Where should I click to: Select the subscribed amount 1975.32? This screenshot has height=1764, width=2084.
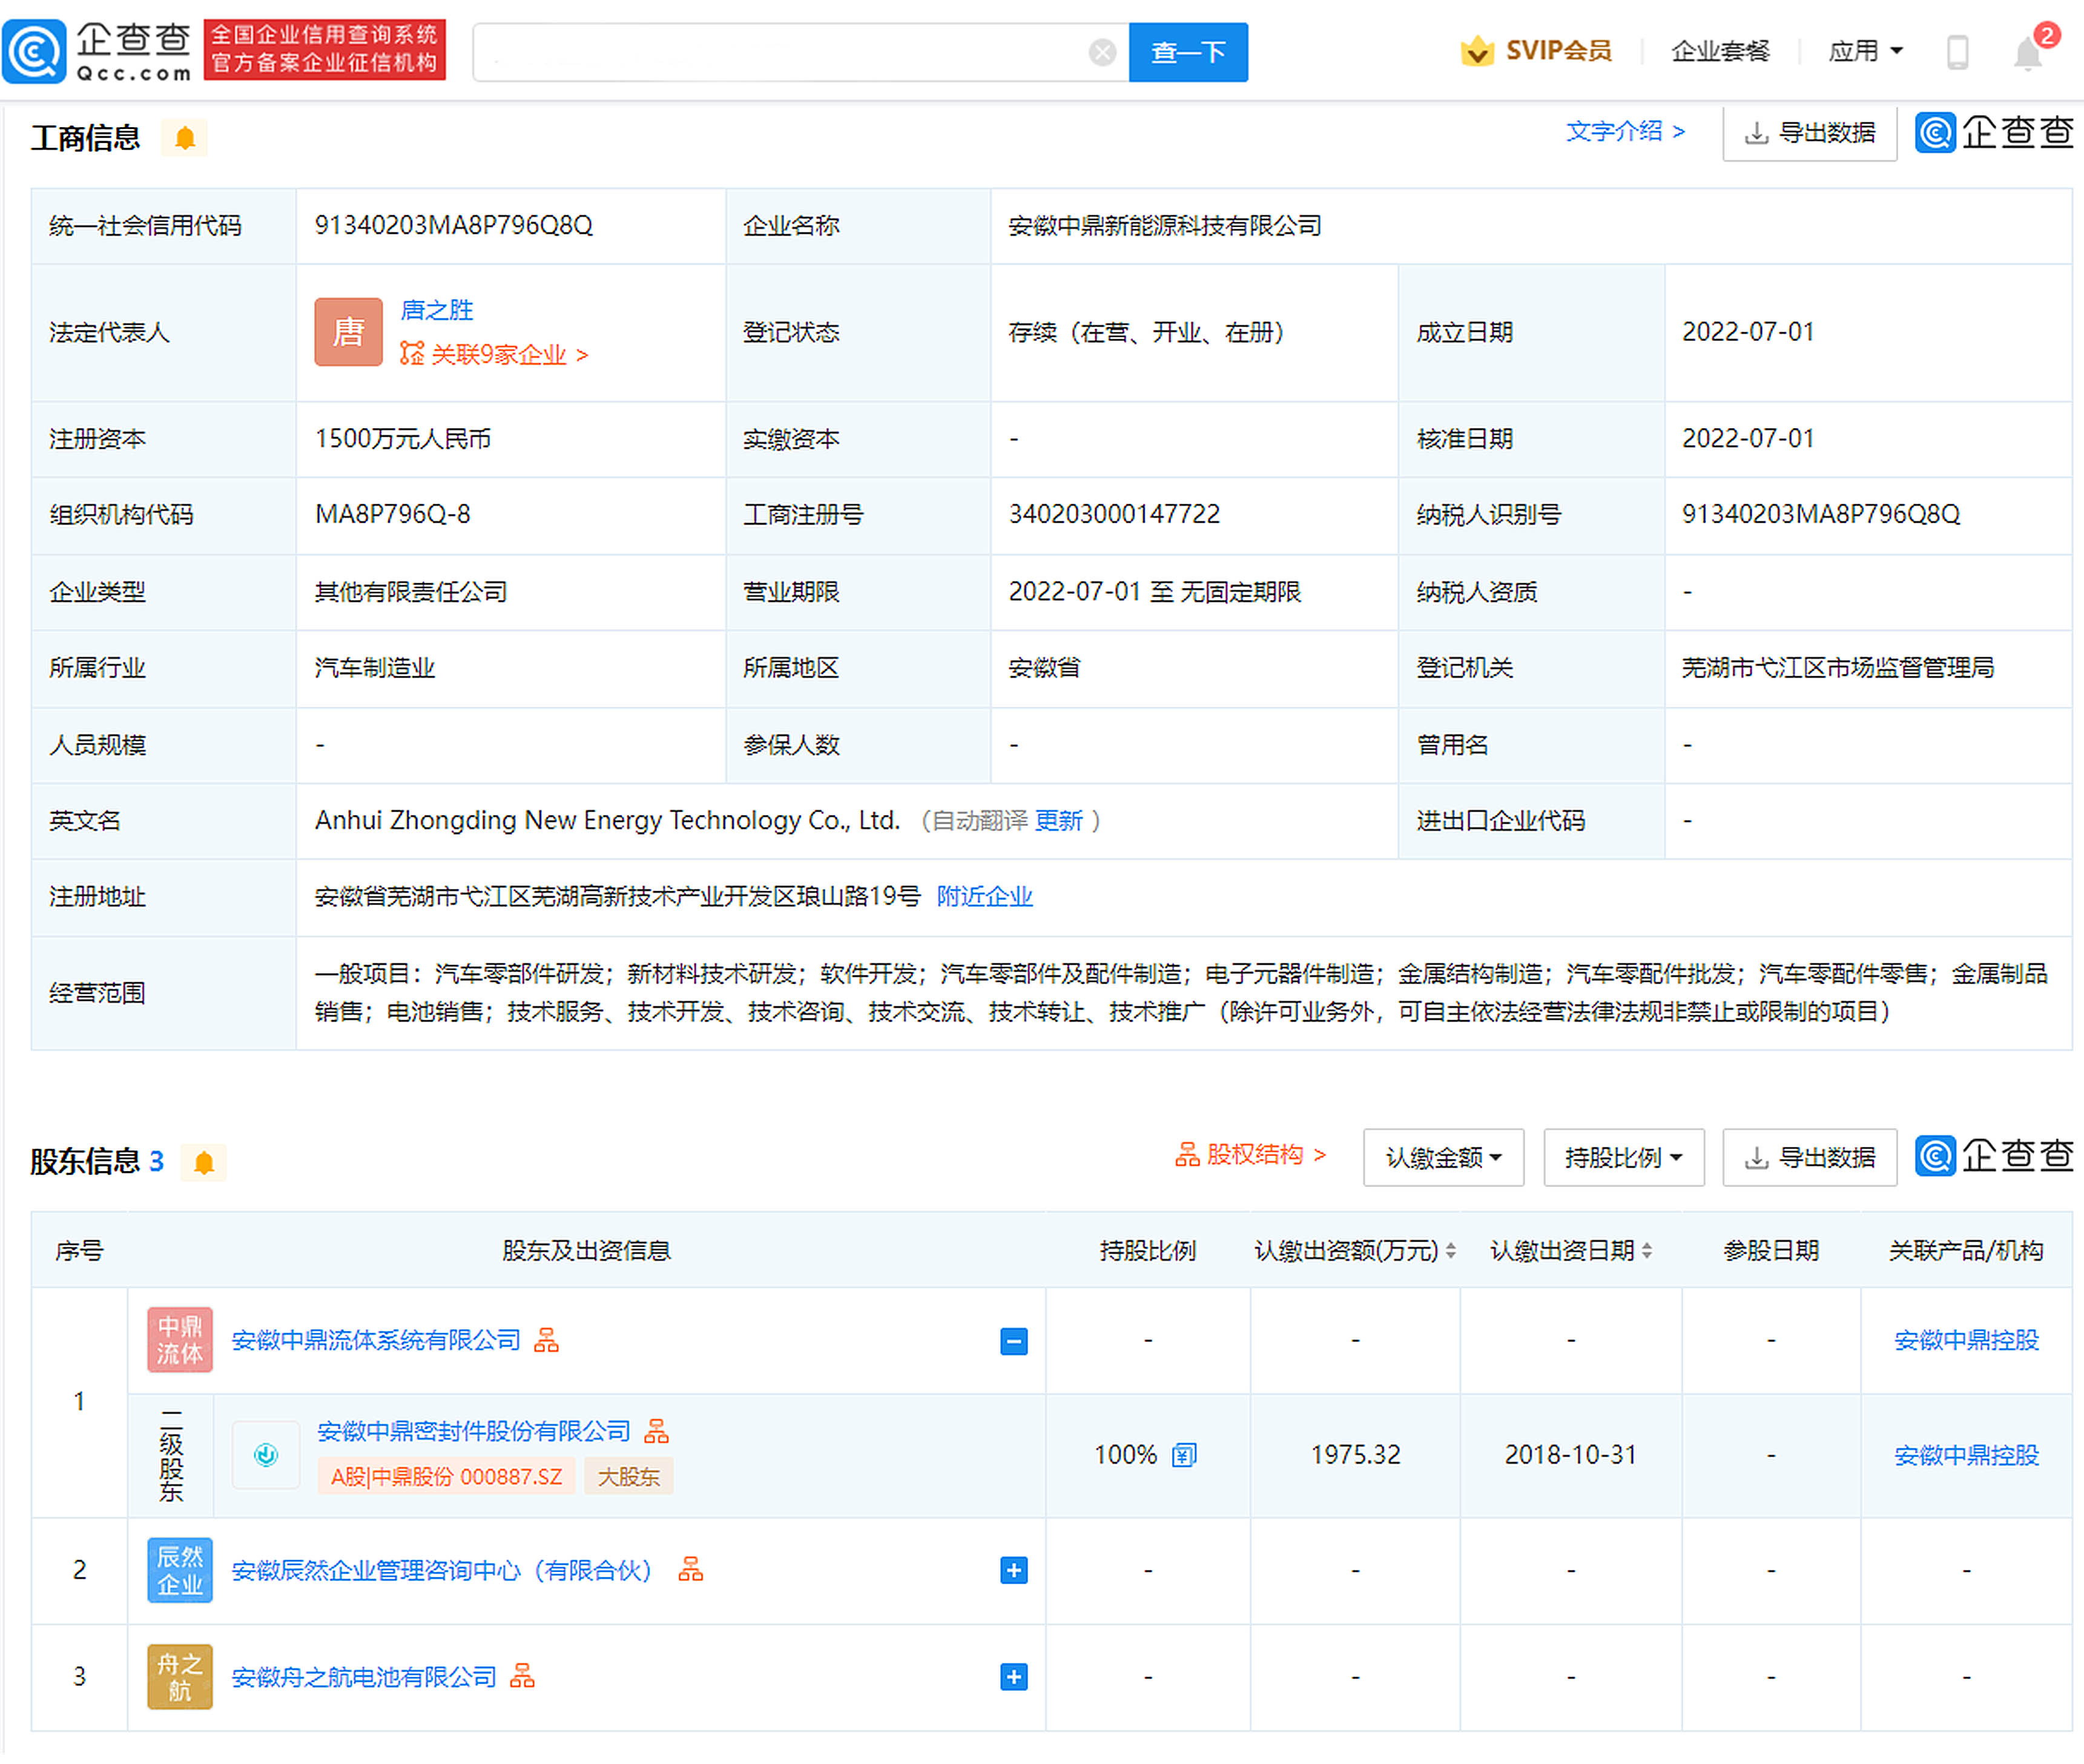pyautogui.click(x=1355, y=1454)
